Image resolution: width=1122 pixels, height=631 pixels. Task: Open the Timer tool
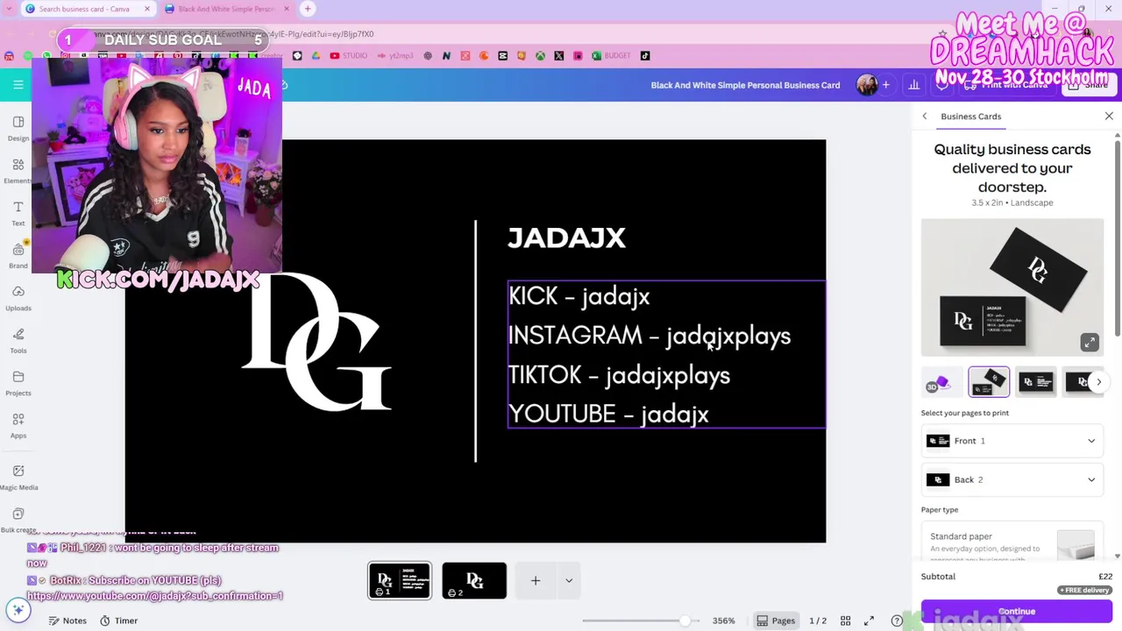tap(118, 620)
